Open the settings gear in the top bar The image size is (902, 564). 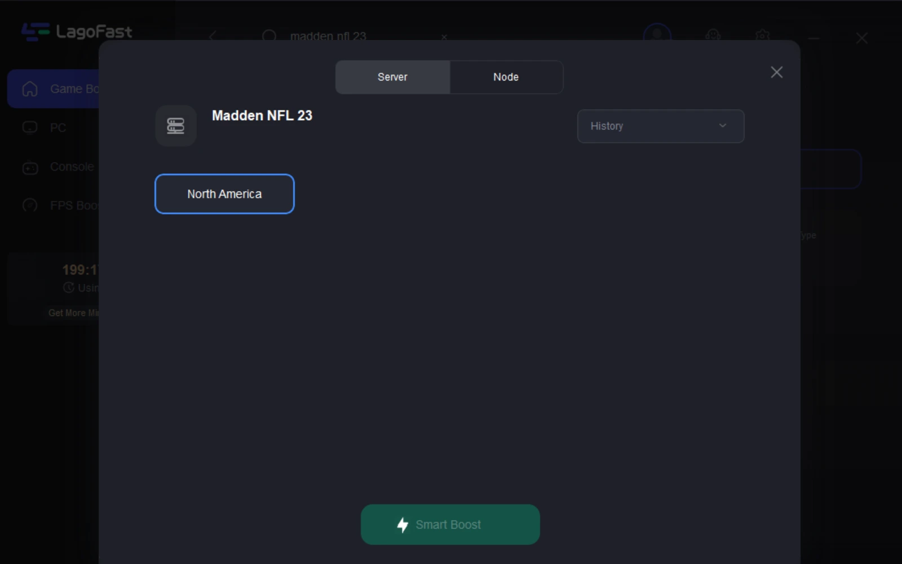(762, 35)
